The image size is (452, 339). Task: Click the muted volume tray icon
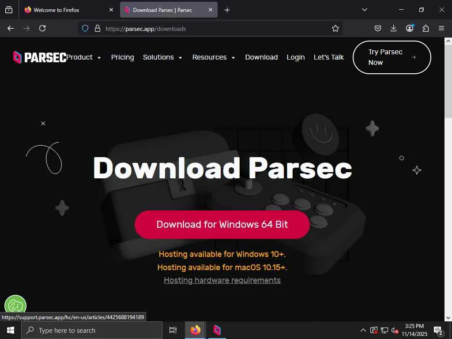coord(395,331)
